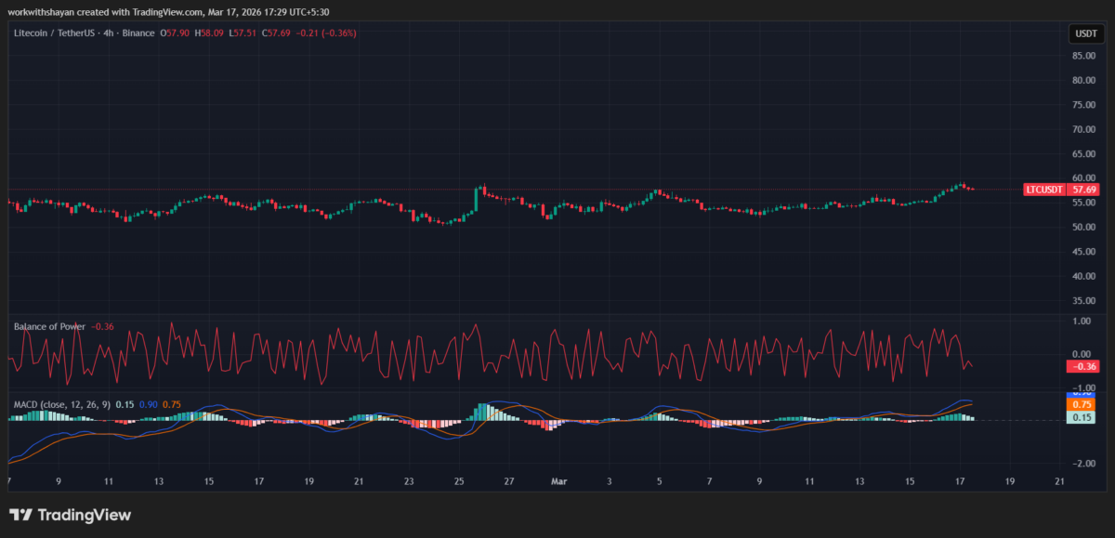The height and width of the screenshot is (538, 1115).
Task: Click the red -0.36 Balance of Power axis tag
Action: tap(1082, 366)
